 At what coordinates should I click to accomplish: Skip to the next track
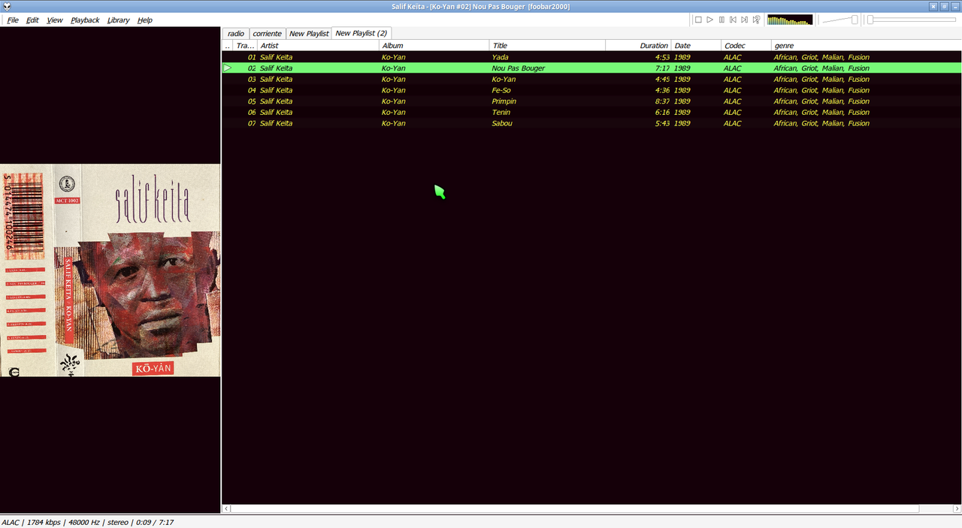[744, 20]
